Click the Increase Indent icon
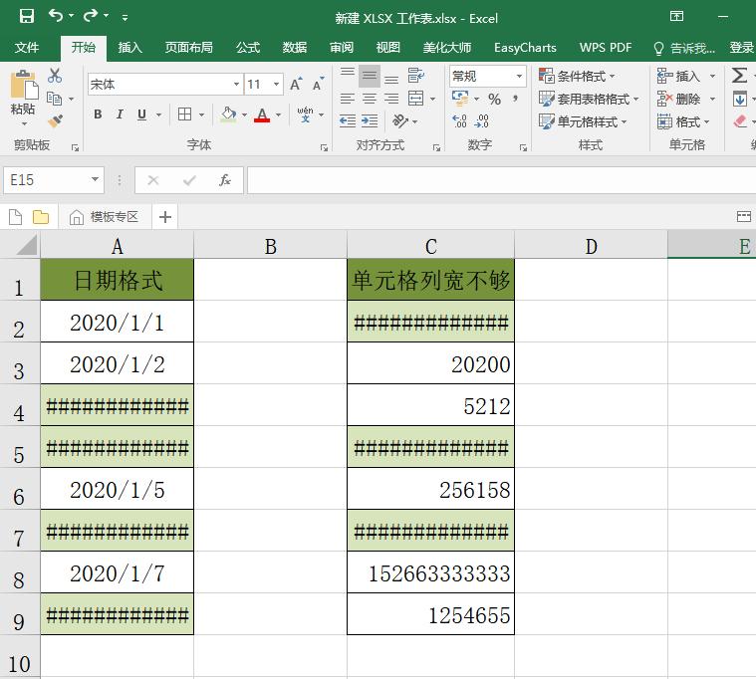 pos(371,121)
